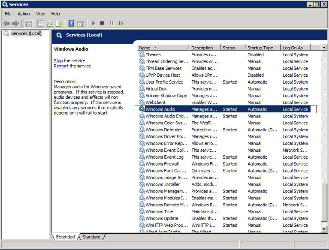Click the WebClient service gear icon
The image size is (329, 250).
tap(142, 102)
